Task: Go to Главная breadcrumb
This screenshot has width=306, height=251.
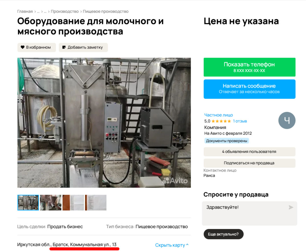Action: (25, 12)
